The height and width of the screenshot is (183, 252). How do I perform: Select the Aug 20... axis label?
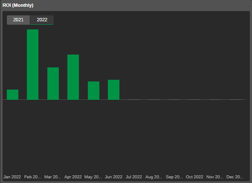pos(154,177)
